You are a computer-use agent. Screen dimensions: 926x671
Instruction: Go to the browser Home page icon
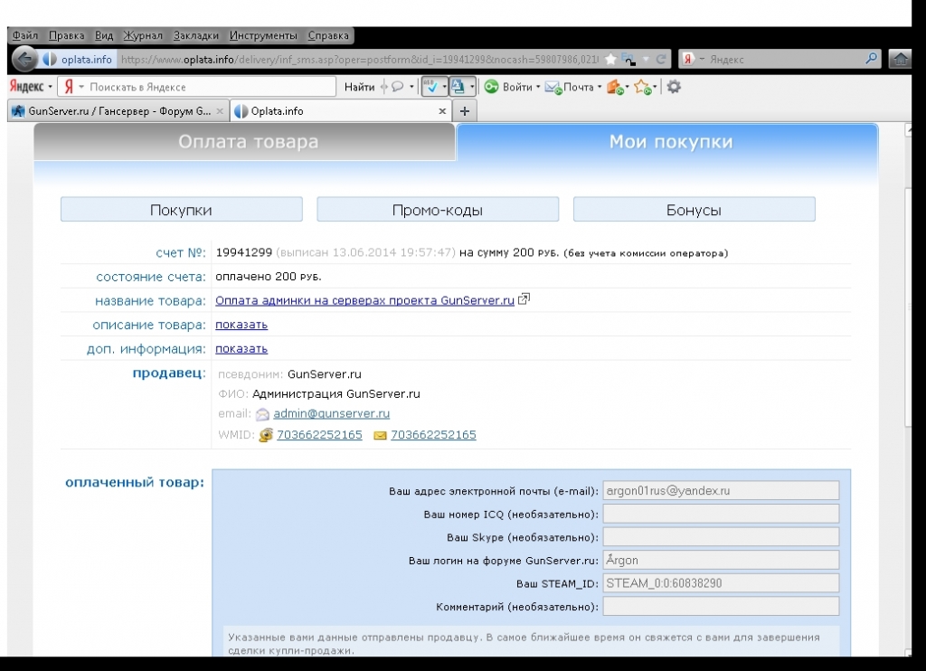coord(900,60)
